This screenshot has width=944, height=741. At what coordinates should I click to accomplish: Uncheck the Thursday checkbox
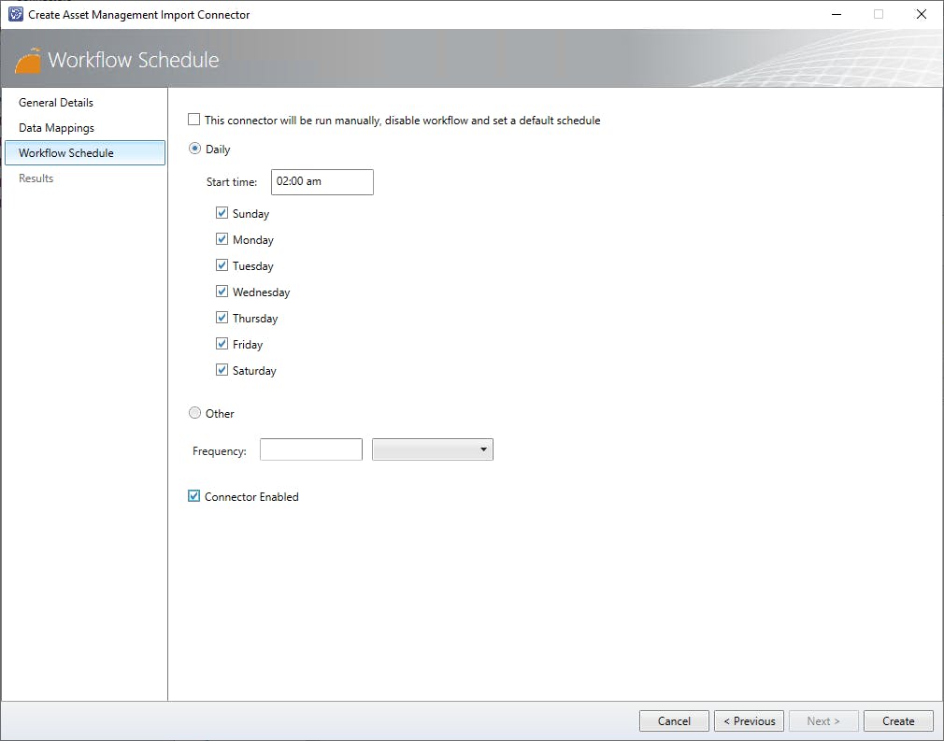coord(222,318)
